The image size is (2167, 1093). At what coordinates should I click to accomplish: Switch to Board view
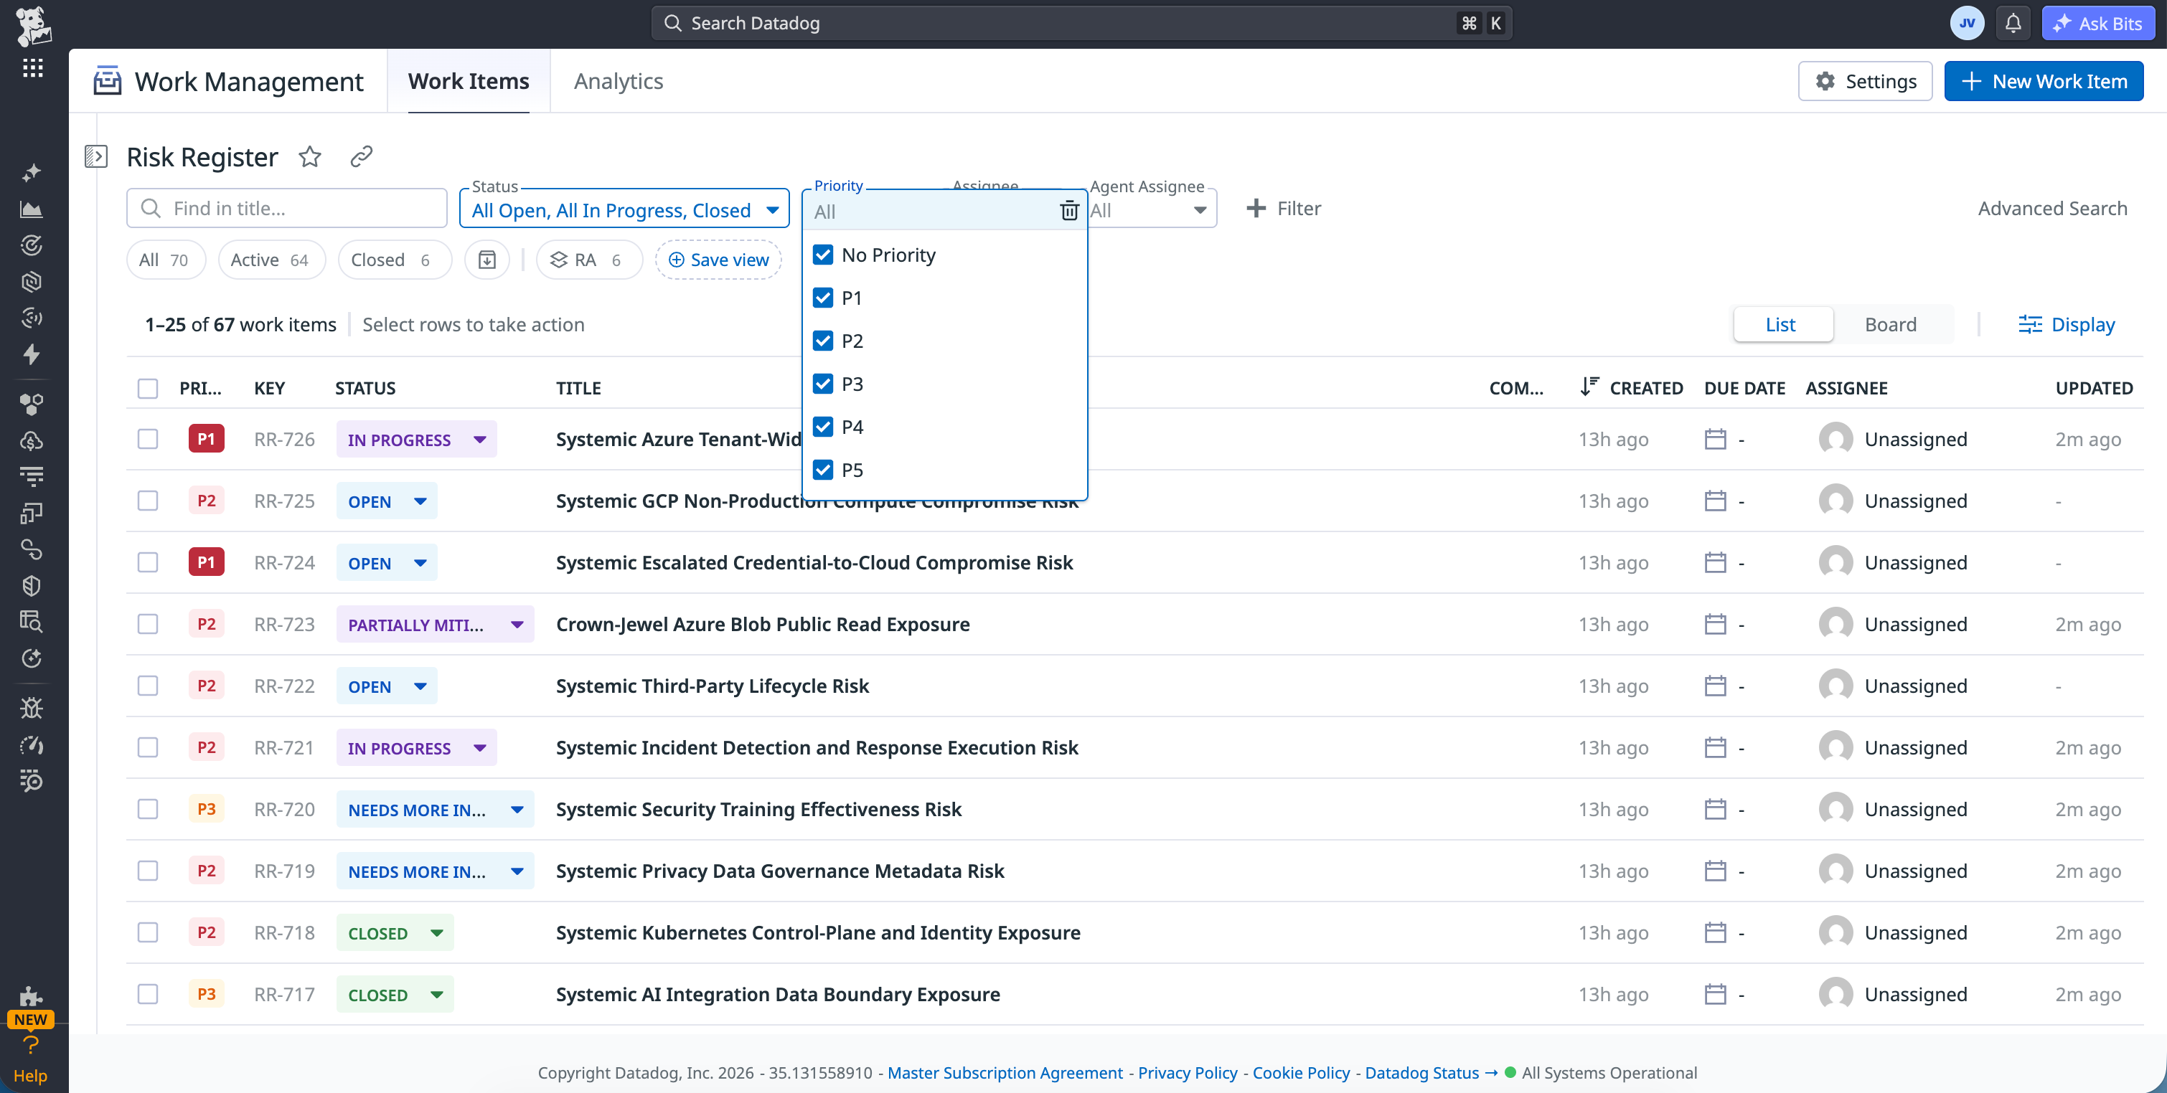[1891, 325]
